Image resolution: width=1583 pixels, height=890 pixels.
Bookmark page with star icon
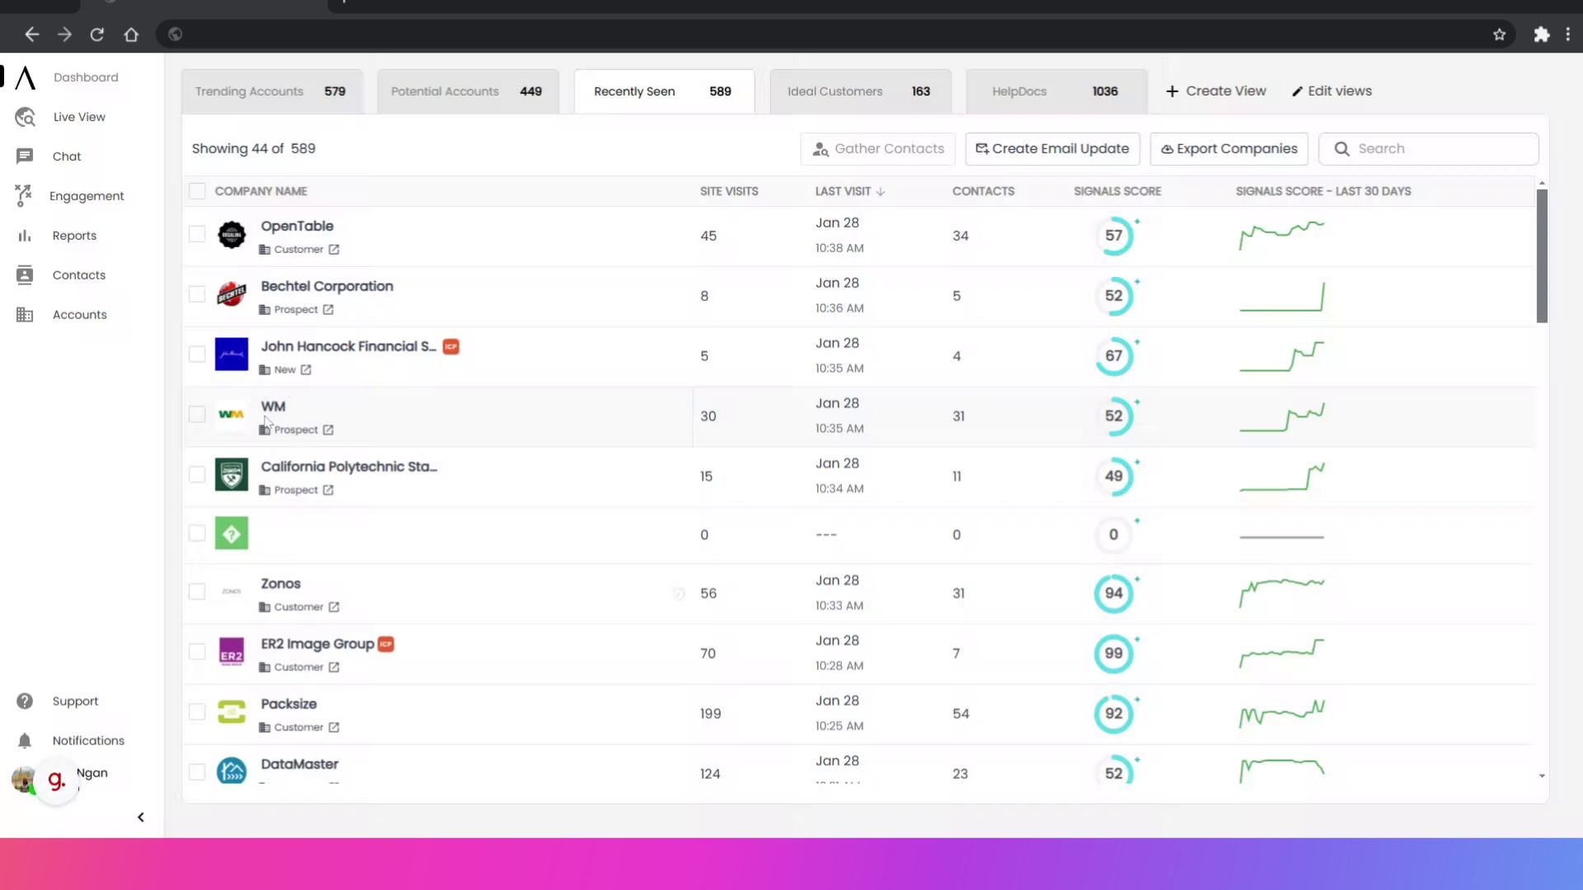(x=1499, y=34)
